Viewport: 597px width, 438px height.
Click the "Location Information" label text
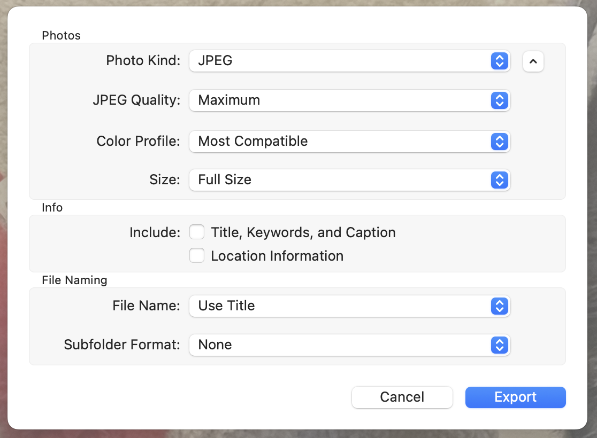(277, 256)
